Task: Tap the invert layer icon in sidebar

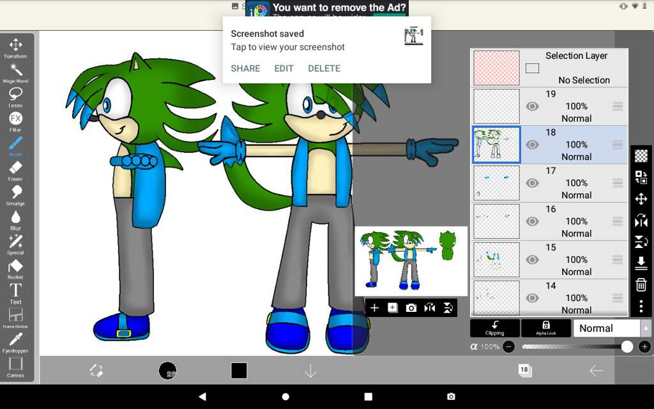Action: coord(641,177)
